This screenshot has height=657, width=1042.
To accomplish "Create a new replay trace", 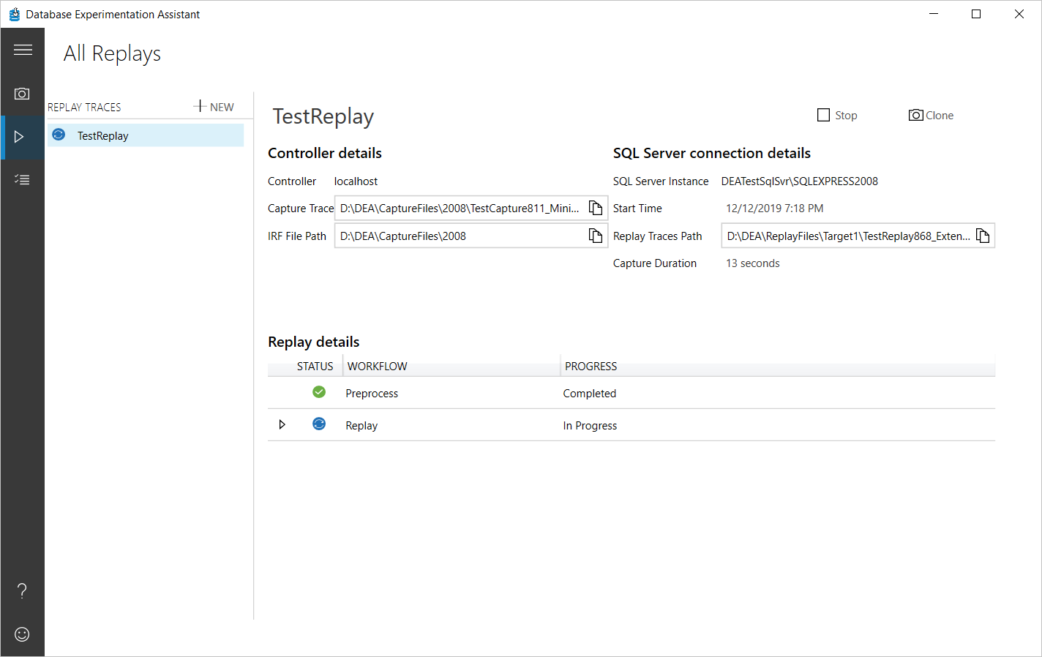I will [214, 107].
